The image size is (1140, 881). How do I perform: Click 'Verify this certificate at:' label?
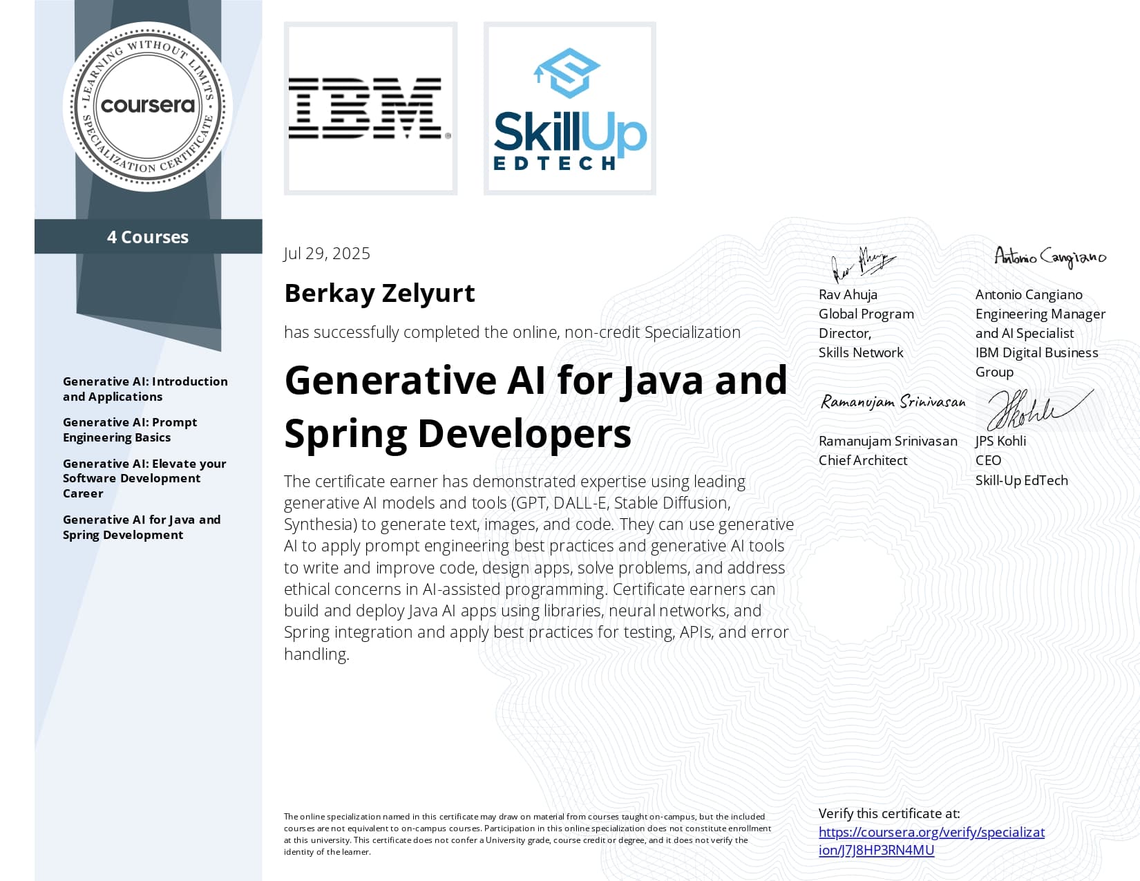(889, 813)
